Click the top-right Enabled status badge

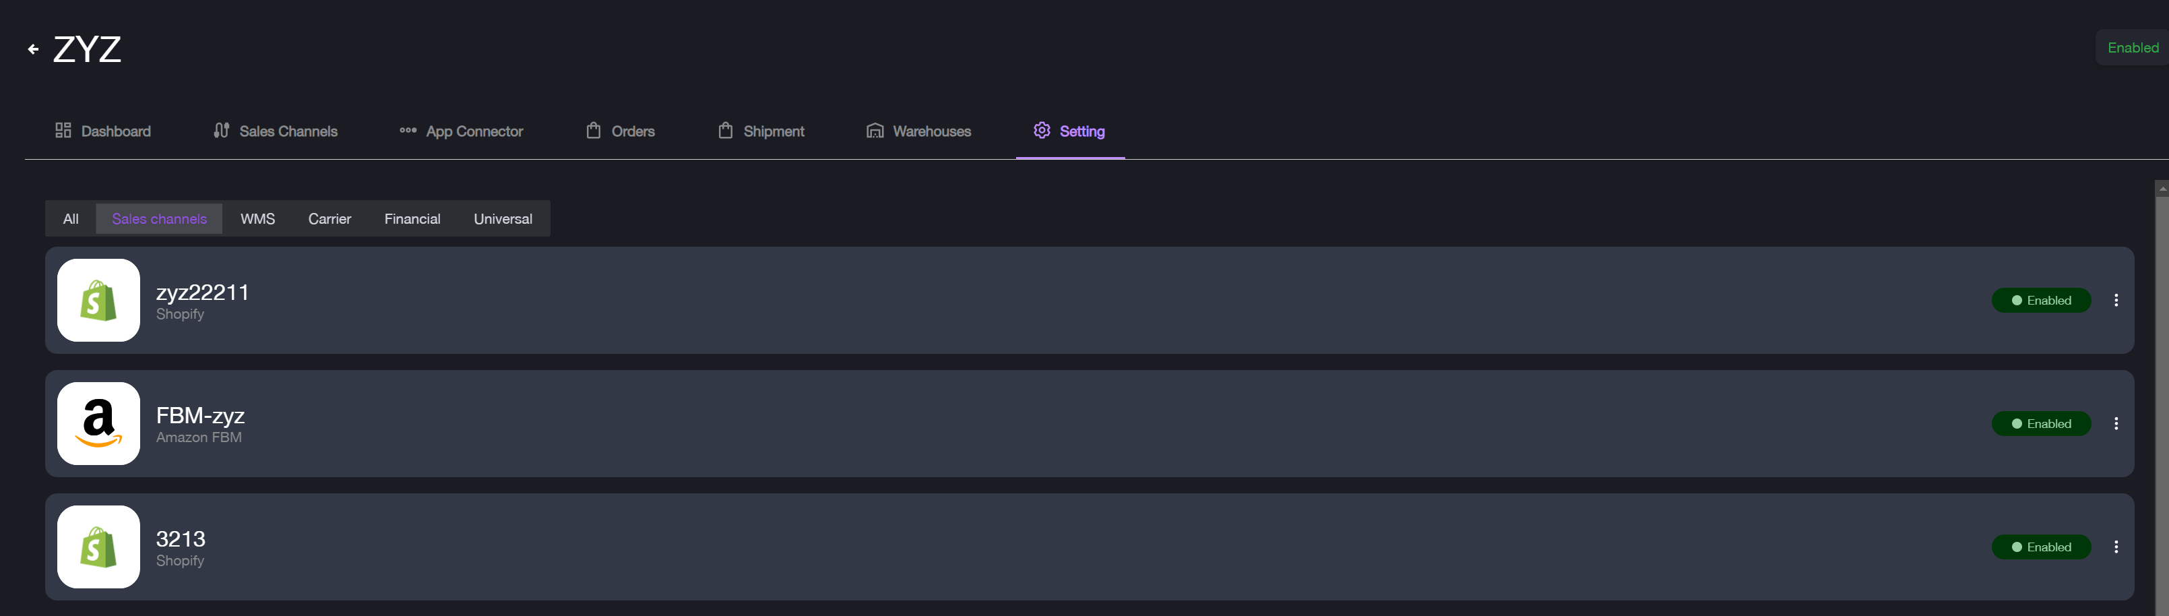2132,48
